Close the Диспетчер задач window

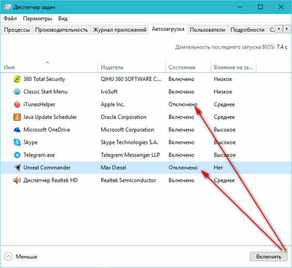point(281,7)
